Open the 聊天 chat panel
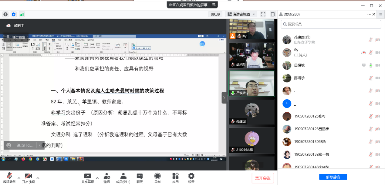This screenshot has height=185, width=385. click(x=140, y=178)
